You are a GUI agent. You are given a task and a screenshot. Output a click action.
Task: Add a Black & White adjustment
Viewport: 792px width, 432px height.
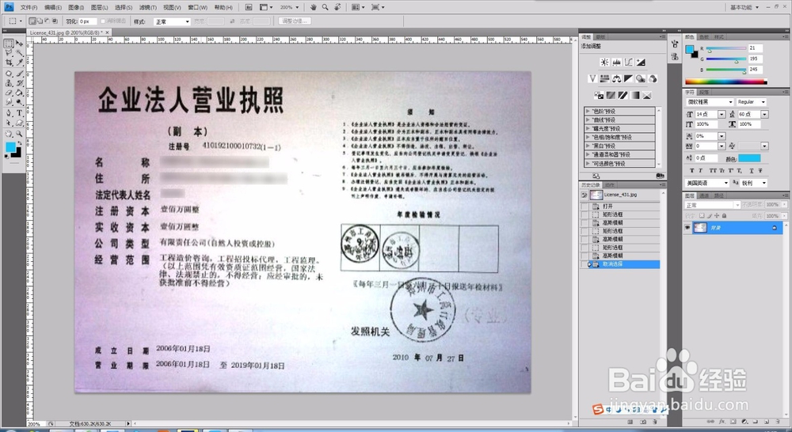(x=629, y=78)
